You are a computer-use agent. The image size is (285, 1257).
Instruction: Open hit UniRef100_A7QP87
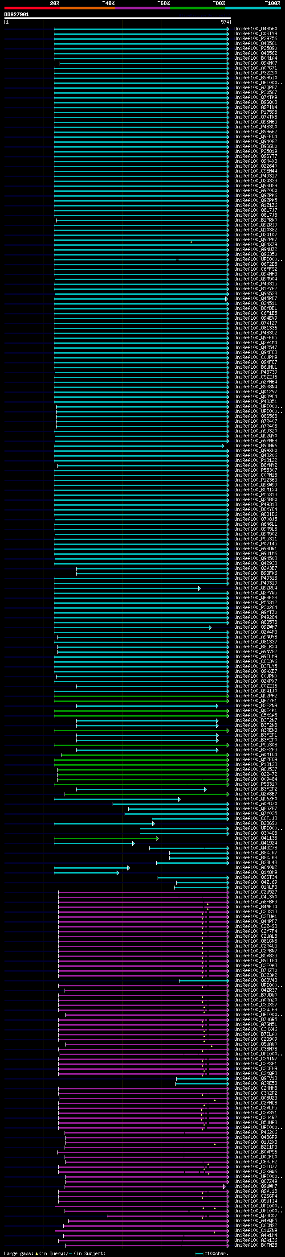point(255,87)
